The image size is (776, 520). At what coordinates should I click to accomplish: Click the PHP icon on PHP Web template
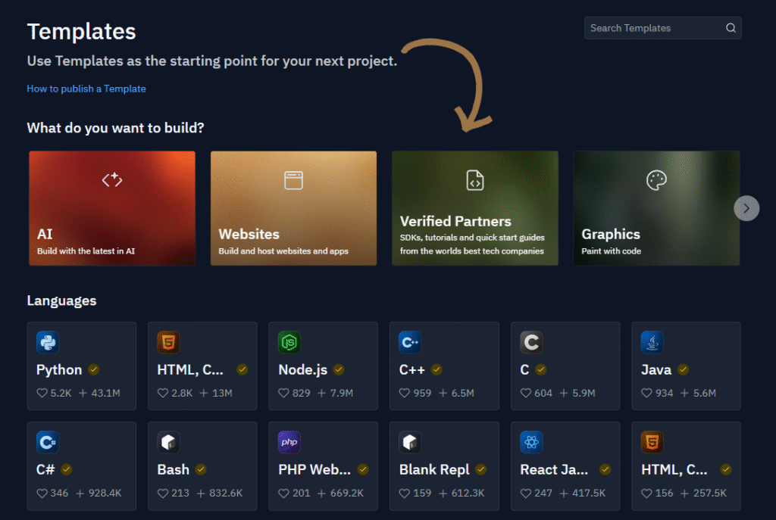[x=288, y=442]
